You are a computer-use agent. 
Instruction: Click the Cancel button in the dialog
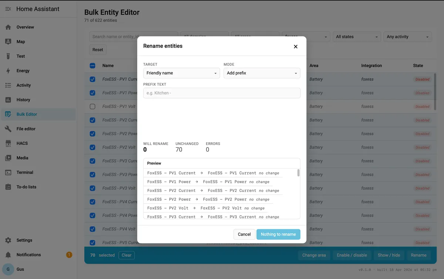(x=244, y=234)
